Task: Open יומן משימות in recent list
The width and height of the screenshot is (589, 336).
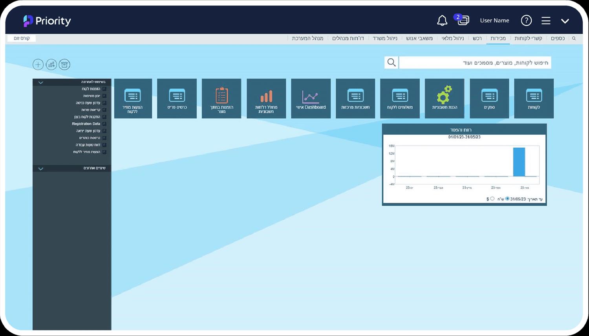Action: coord(91,96)
